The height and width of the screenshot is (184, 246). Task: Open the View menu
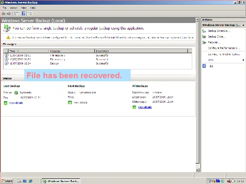[x=24, y=8]
